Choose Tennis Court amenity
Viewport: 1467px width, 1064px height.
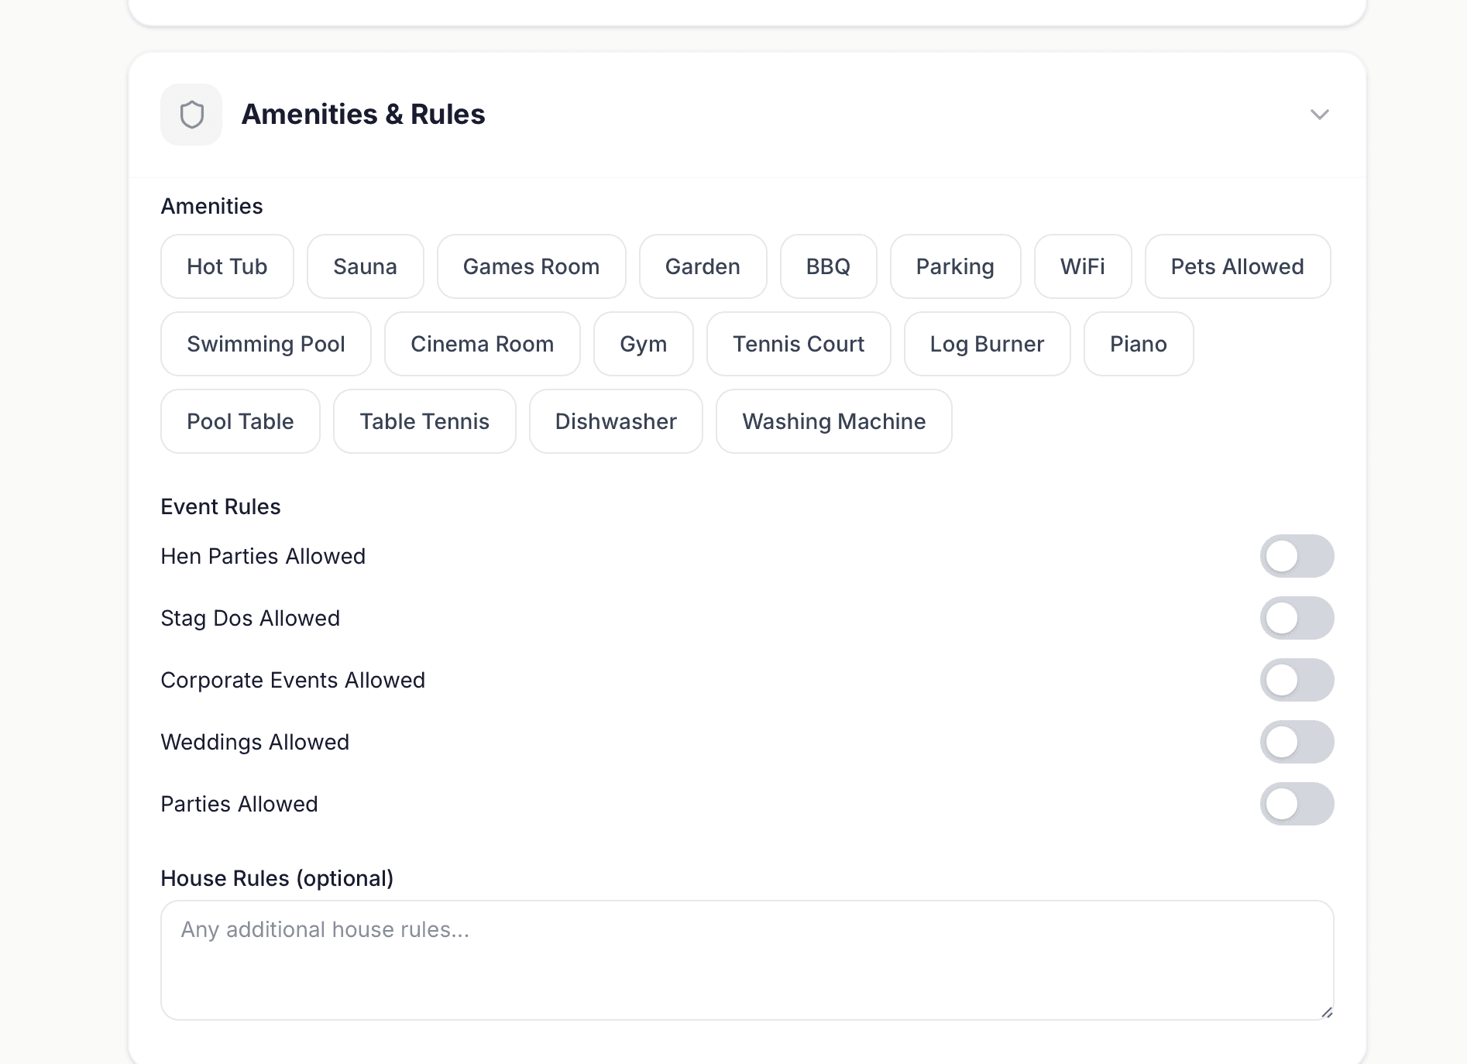[x=798, y=344]
